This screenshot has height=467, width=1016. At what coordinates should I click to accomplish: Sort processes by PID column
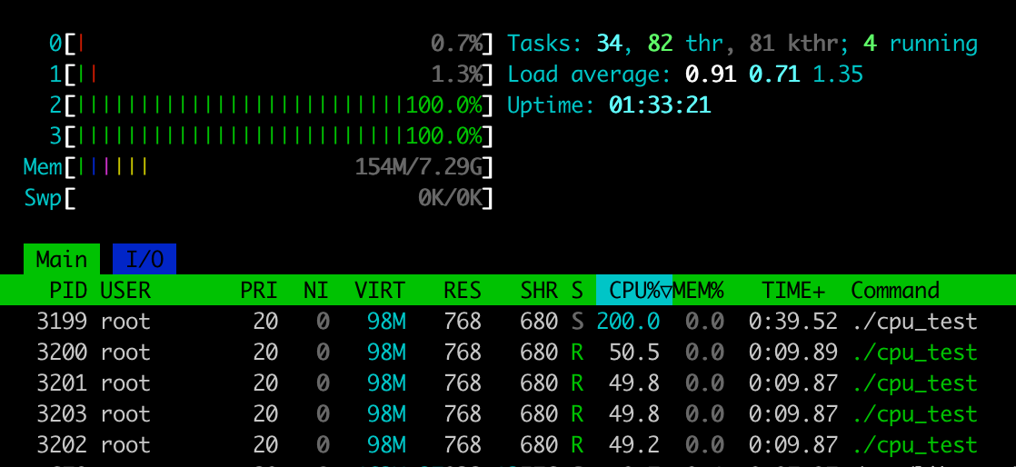pos(68,291)
